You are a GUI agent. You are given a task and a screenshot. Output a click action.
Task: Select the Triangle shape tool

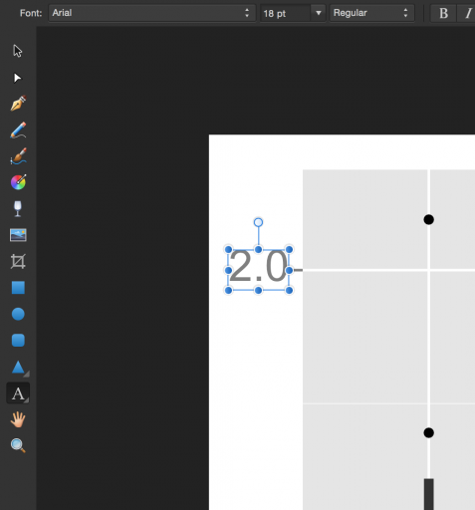coord(18,367)
